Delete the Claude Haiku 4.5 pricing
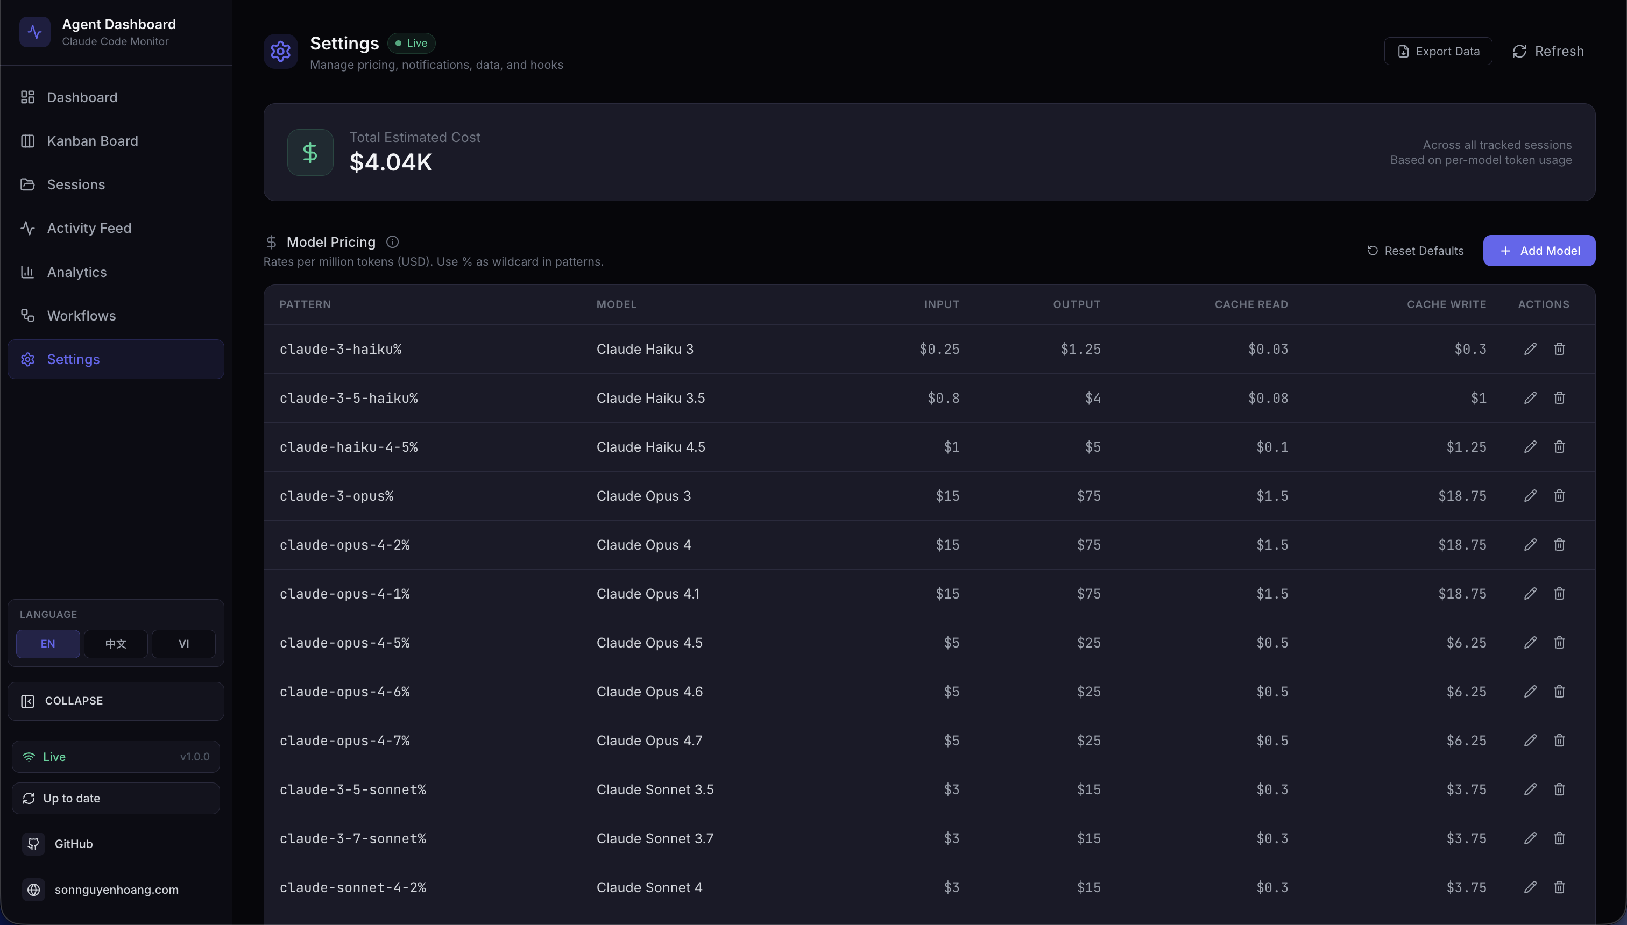Screen dimensions: 1627x925 tap(1559, 446)
